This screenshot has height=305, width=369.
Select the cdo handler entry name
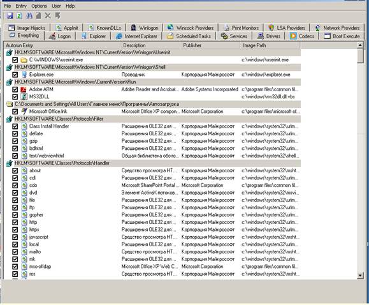tap(33, 185)
